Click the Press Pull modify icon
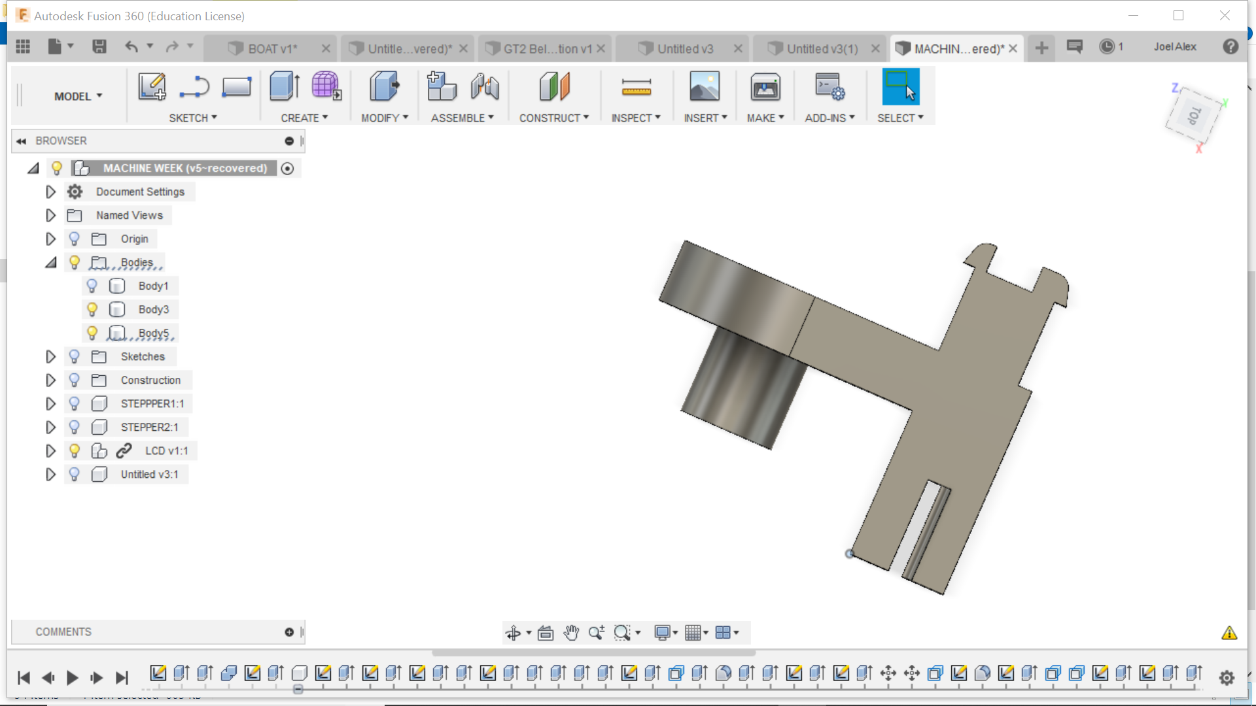Screen dimensions: 1256x706 tap(384, 87)
